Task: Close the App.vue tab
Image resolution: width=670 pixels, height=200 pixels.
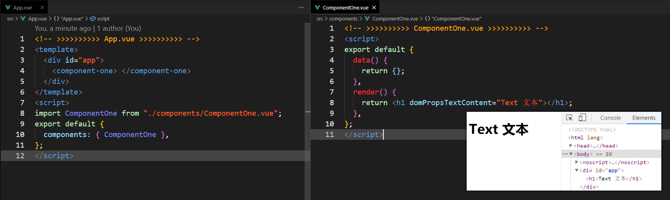Action: 42,7
